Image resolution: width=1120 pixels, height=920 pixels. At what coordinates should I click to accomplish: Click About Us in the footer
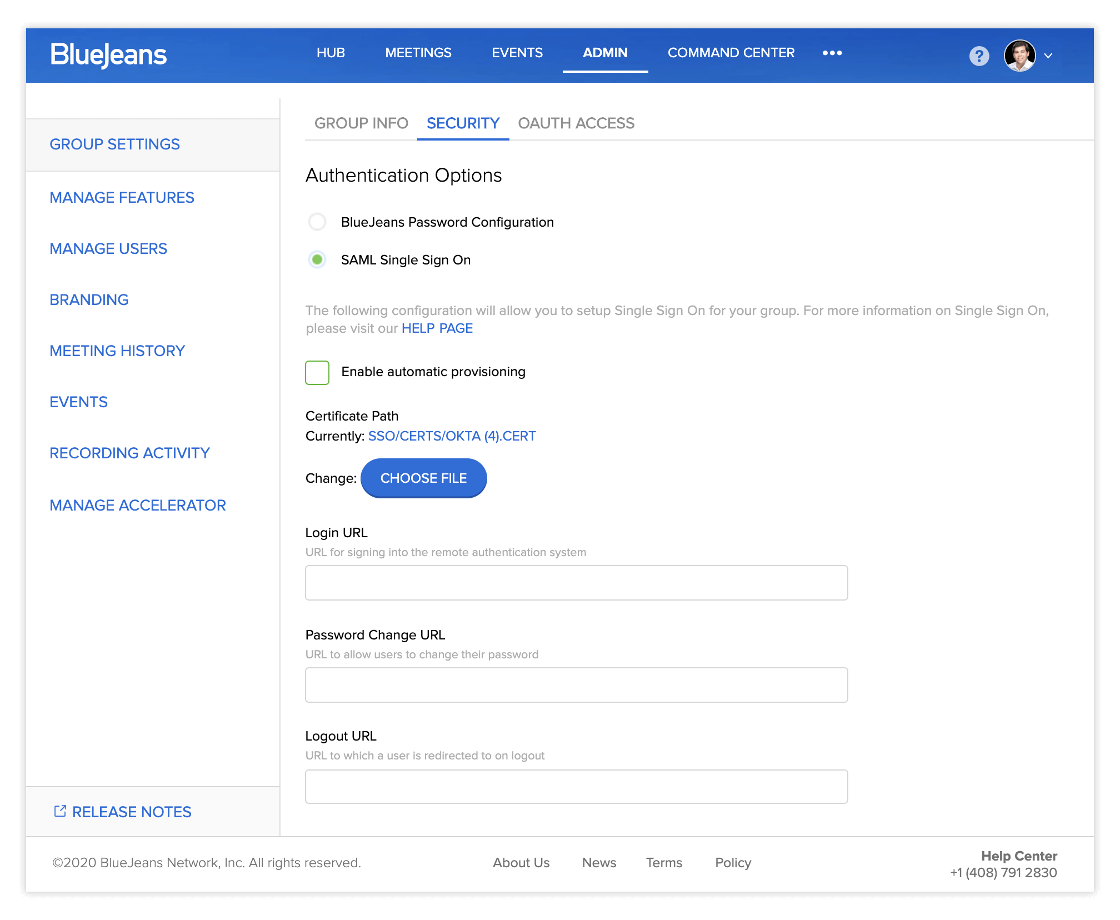point(521,863)
